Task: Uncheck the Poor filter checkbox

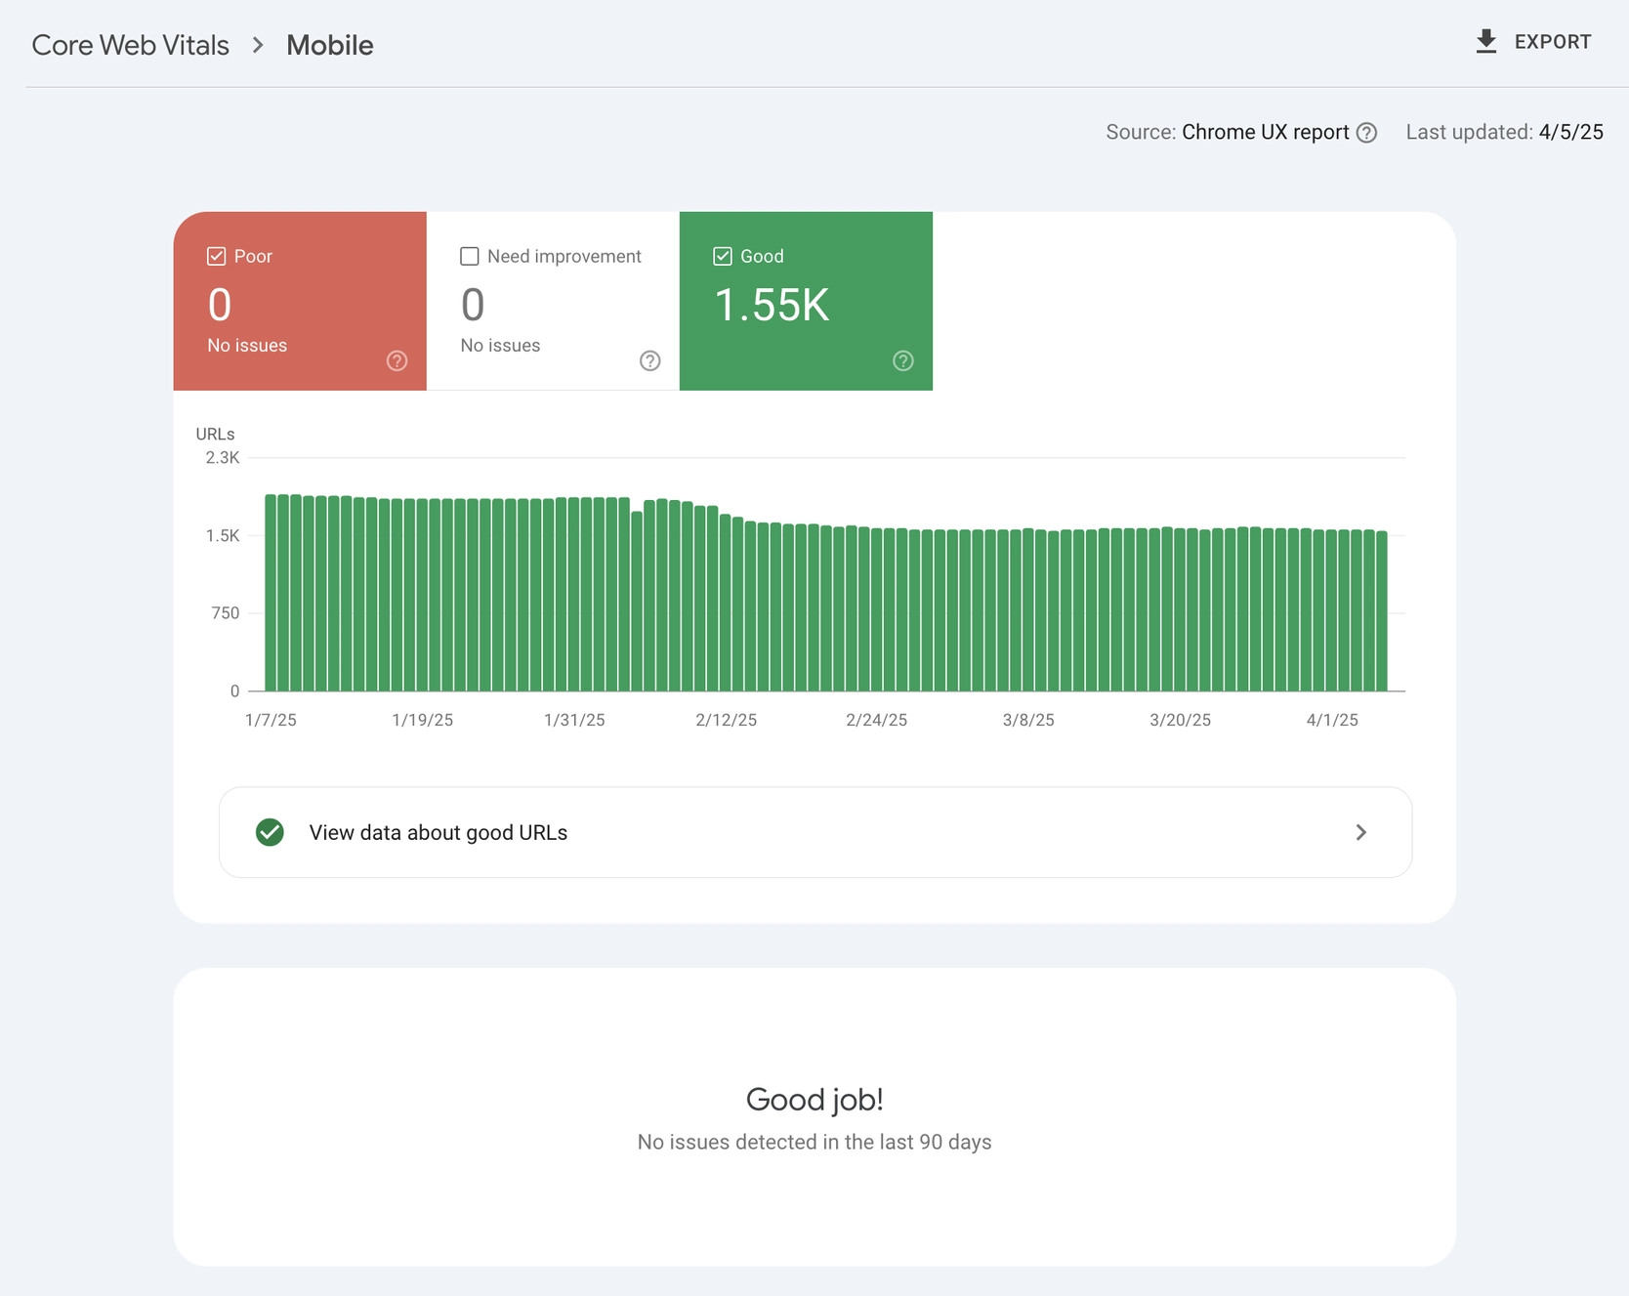Action: pyautogui.click(x=215, y=256)
